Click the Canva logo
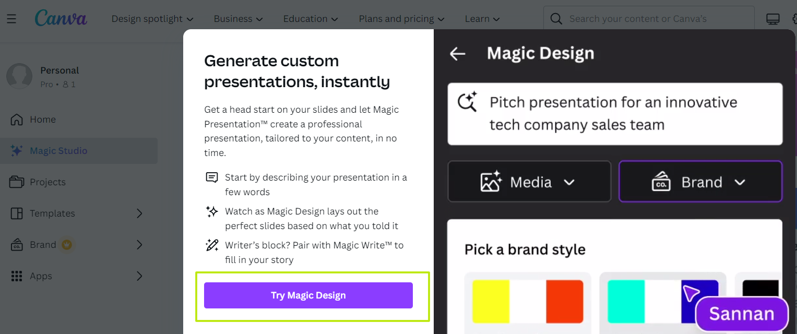The height and width of the screenshot is (334, 797). (x=61, y=18)
